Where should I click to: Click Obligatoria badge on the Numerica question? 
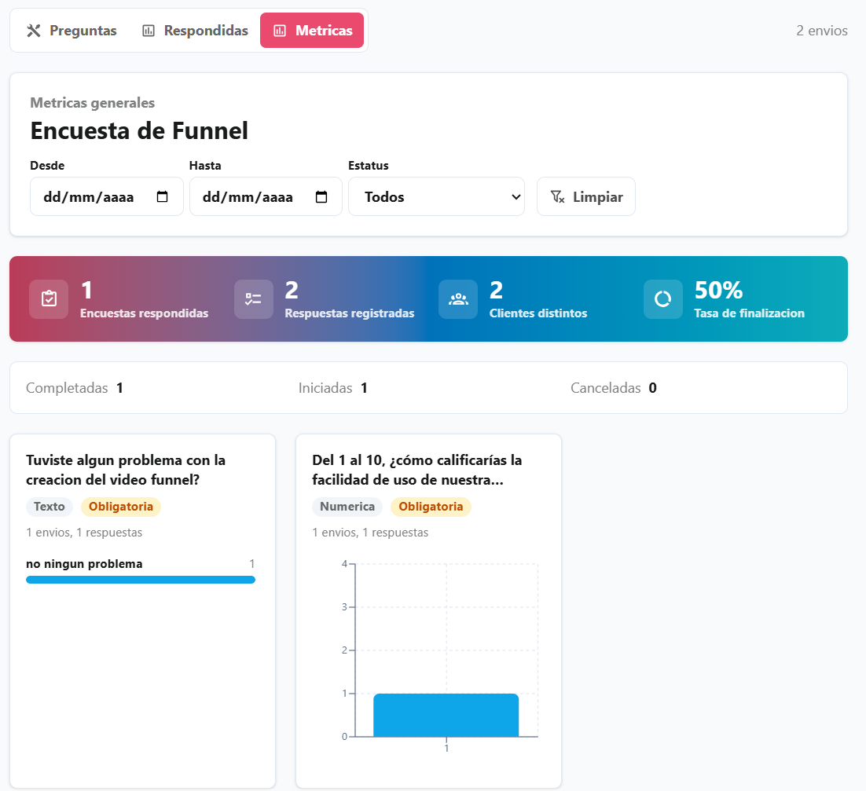tap(431, 507)
